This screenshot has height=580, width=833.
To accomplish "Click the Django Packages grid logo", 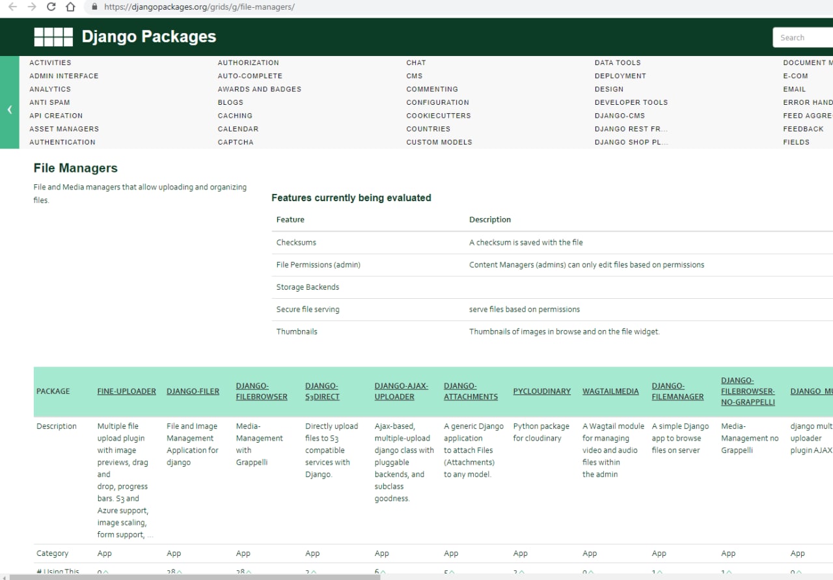I will point(53,37).
